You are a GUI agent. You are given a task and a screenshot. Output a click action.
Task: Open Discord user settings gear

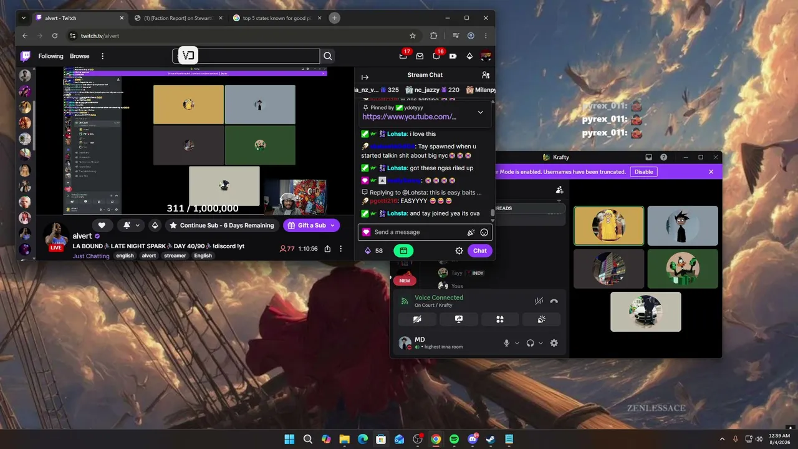tap(554, 343)
